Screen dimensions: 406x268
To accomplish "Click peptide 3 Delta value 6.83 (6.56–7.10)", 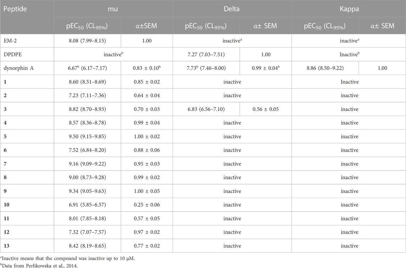I will (x=206, y=109).
